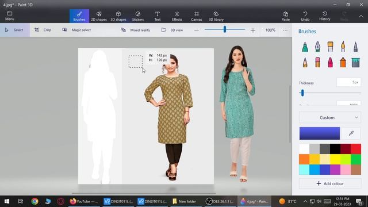
Task: Open the 3D library
Action: pos(216,16)
